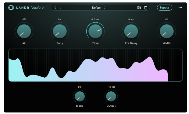Click the Output label text
The height and width of the screenshot is (114, 189).
(x=111, y=106)
